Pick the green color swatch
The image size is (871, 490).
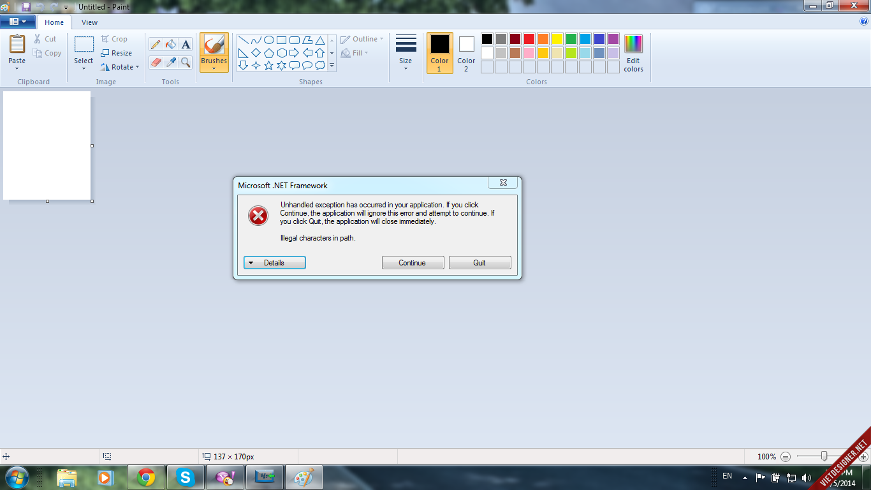571,39
